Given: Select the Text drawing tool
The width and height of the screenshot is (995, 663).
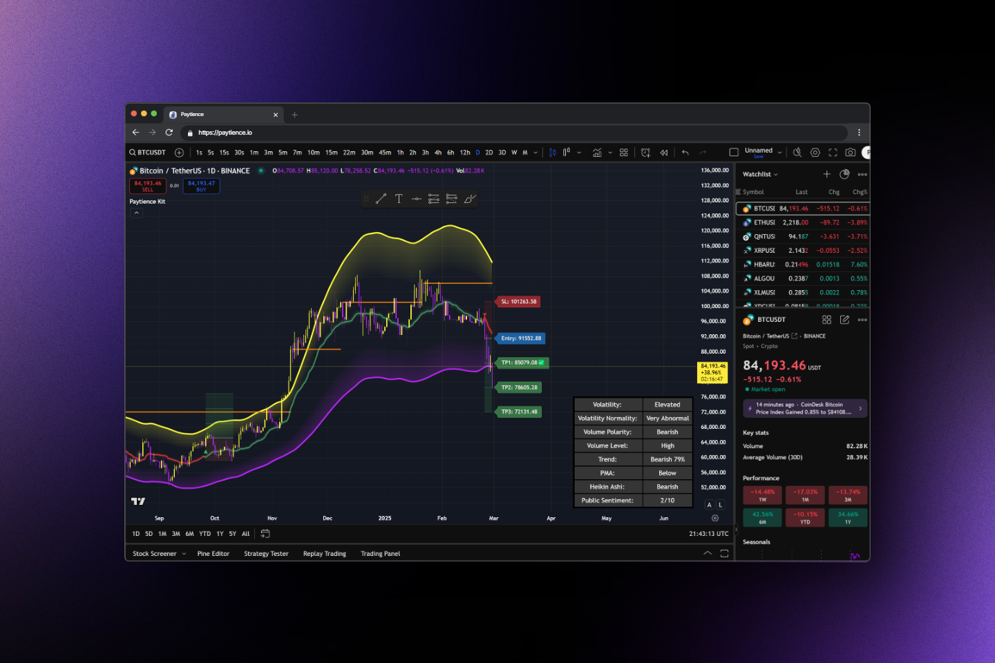Looking at the screenshot, I should pos(399,199).
